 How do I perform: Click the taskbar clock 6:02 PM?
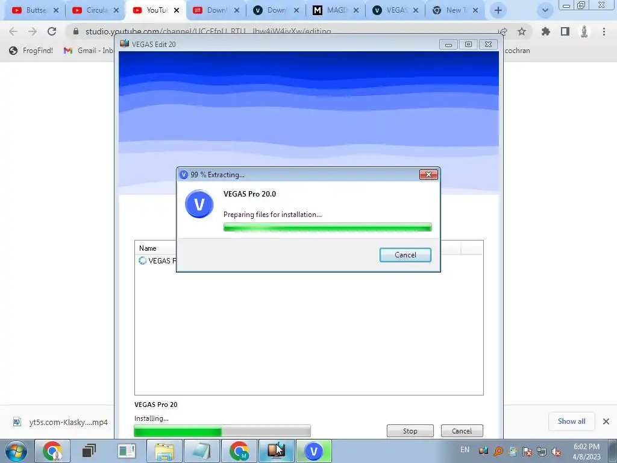click(586, 452)
